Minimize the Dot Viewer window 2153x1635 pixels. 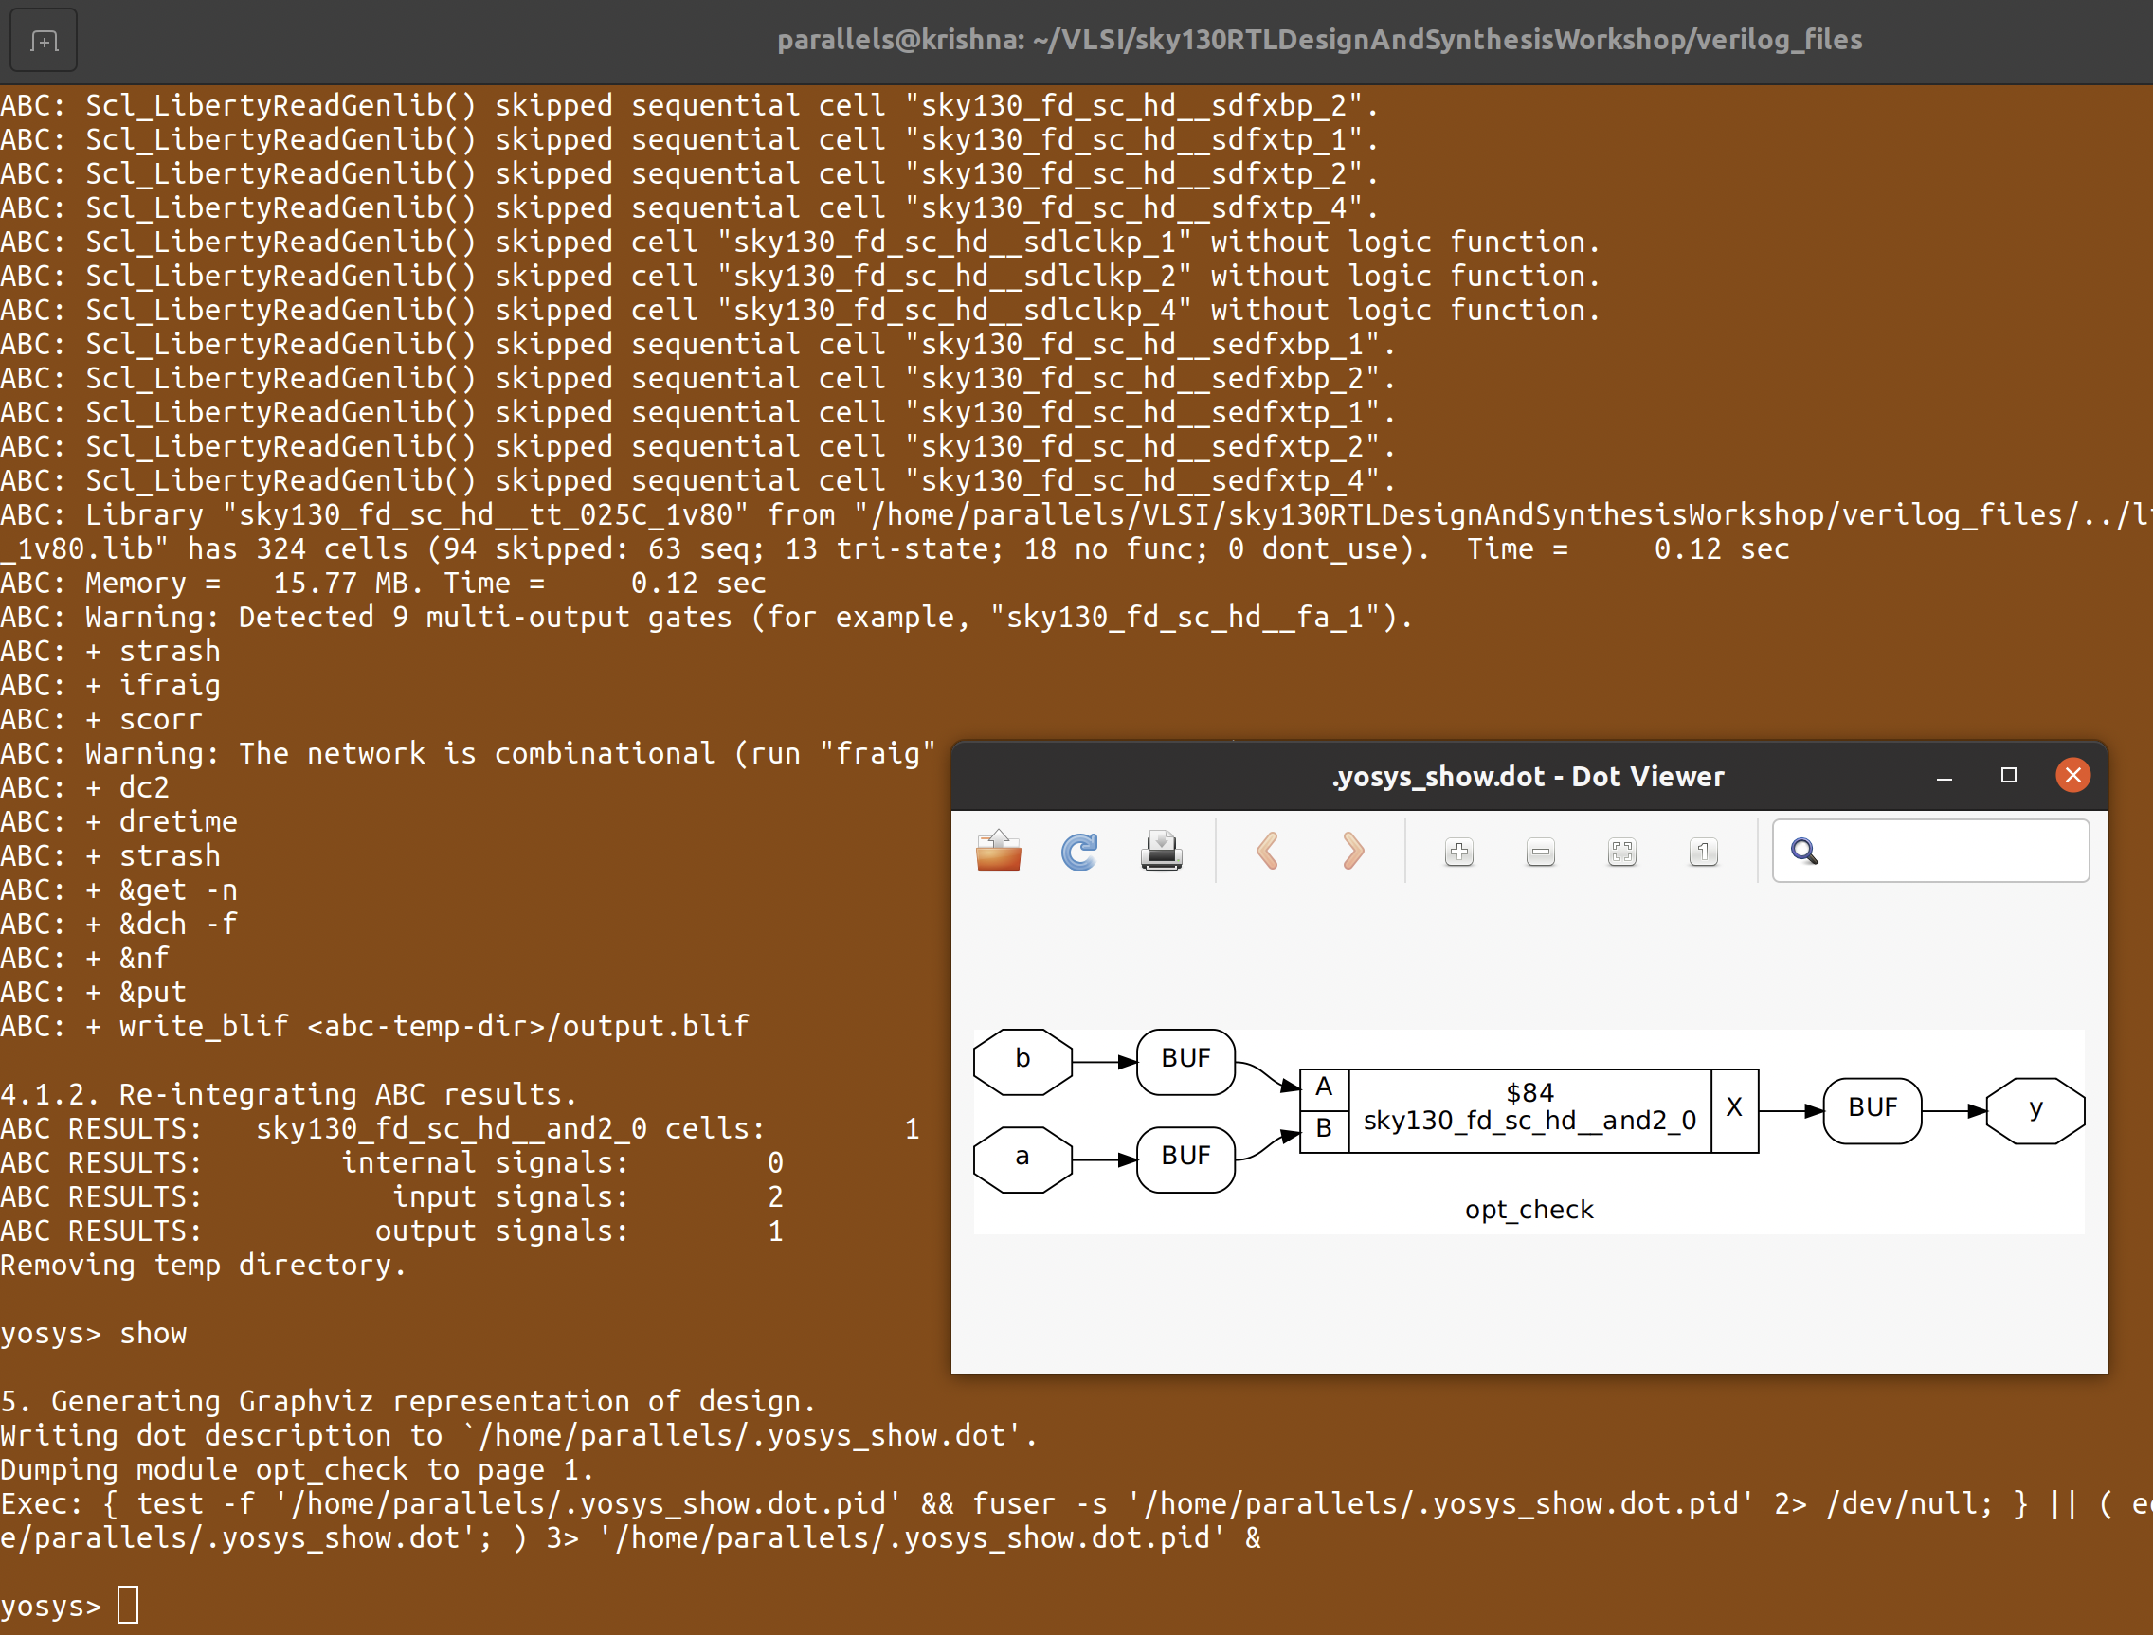pyautogui.click(x=1944, y=777)
